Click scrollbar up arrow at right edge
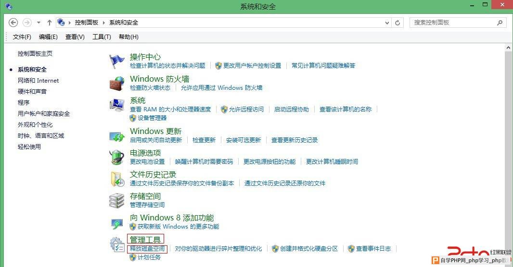 [508, 48]
